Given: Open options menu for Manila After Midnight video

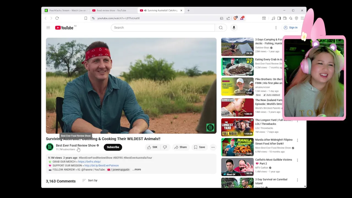Looking at the screenshot, I should 297,140.
